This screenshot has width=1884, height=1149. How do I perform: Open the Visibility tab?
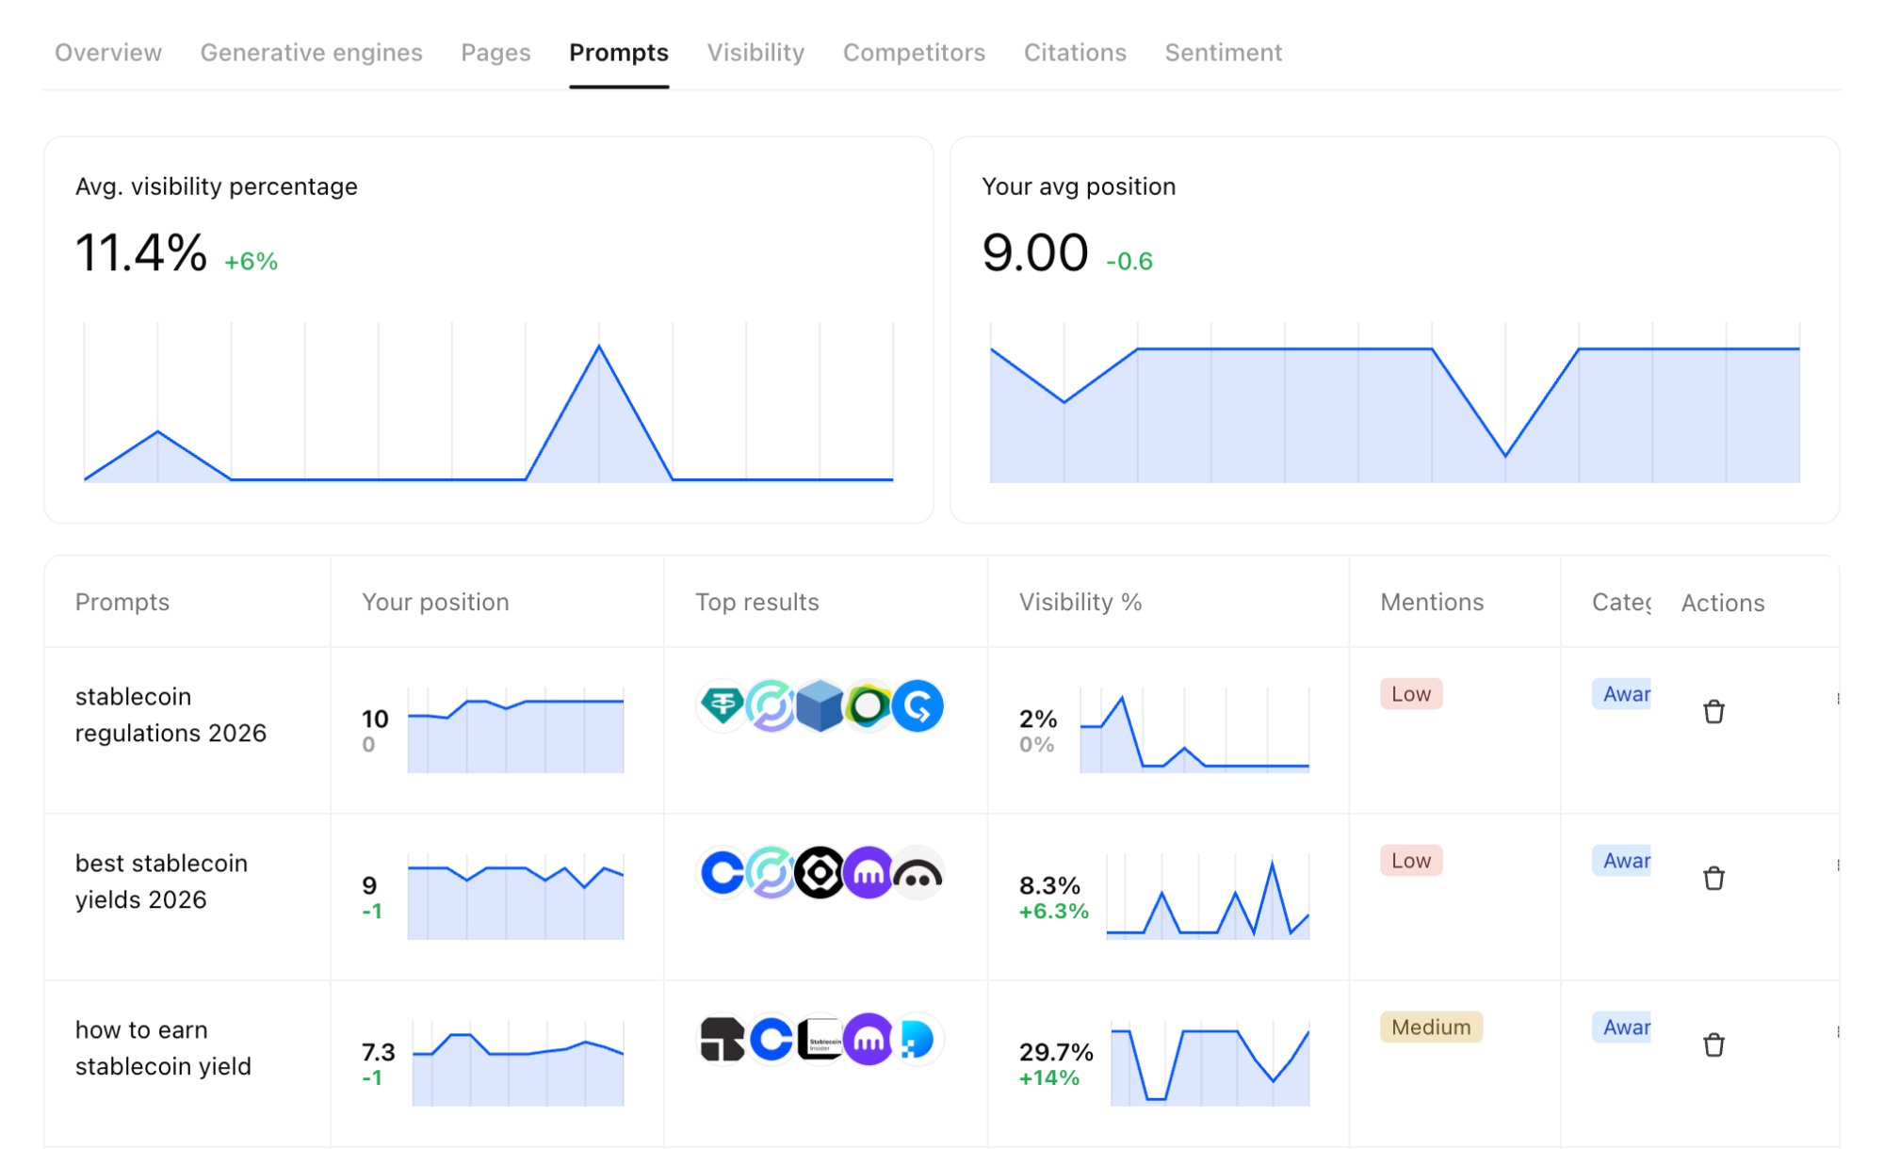(x=755, y=53)
